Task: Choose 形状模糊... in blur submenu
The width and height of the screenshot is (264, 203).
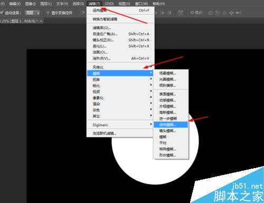Action: 171,155
